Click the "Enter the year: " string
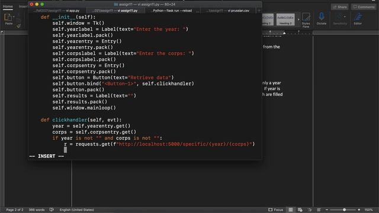Screen dimensions: 379x213 (160, 29)
